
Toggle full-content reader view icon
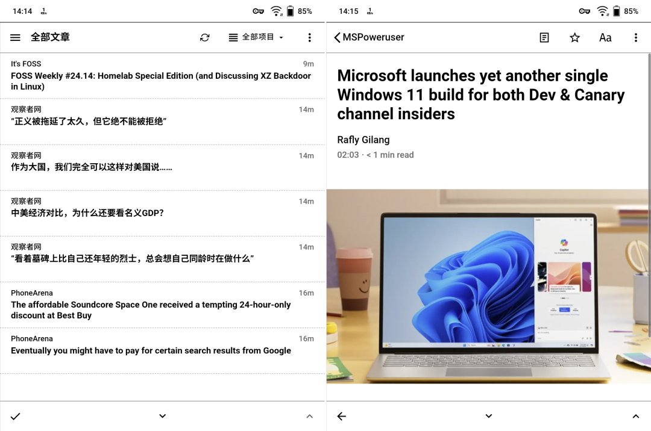[544, 38]
